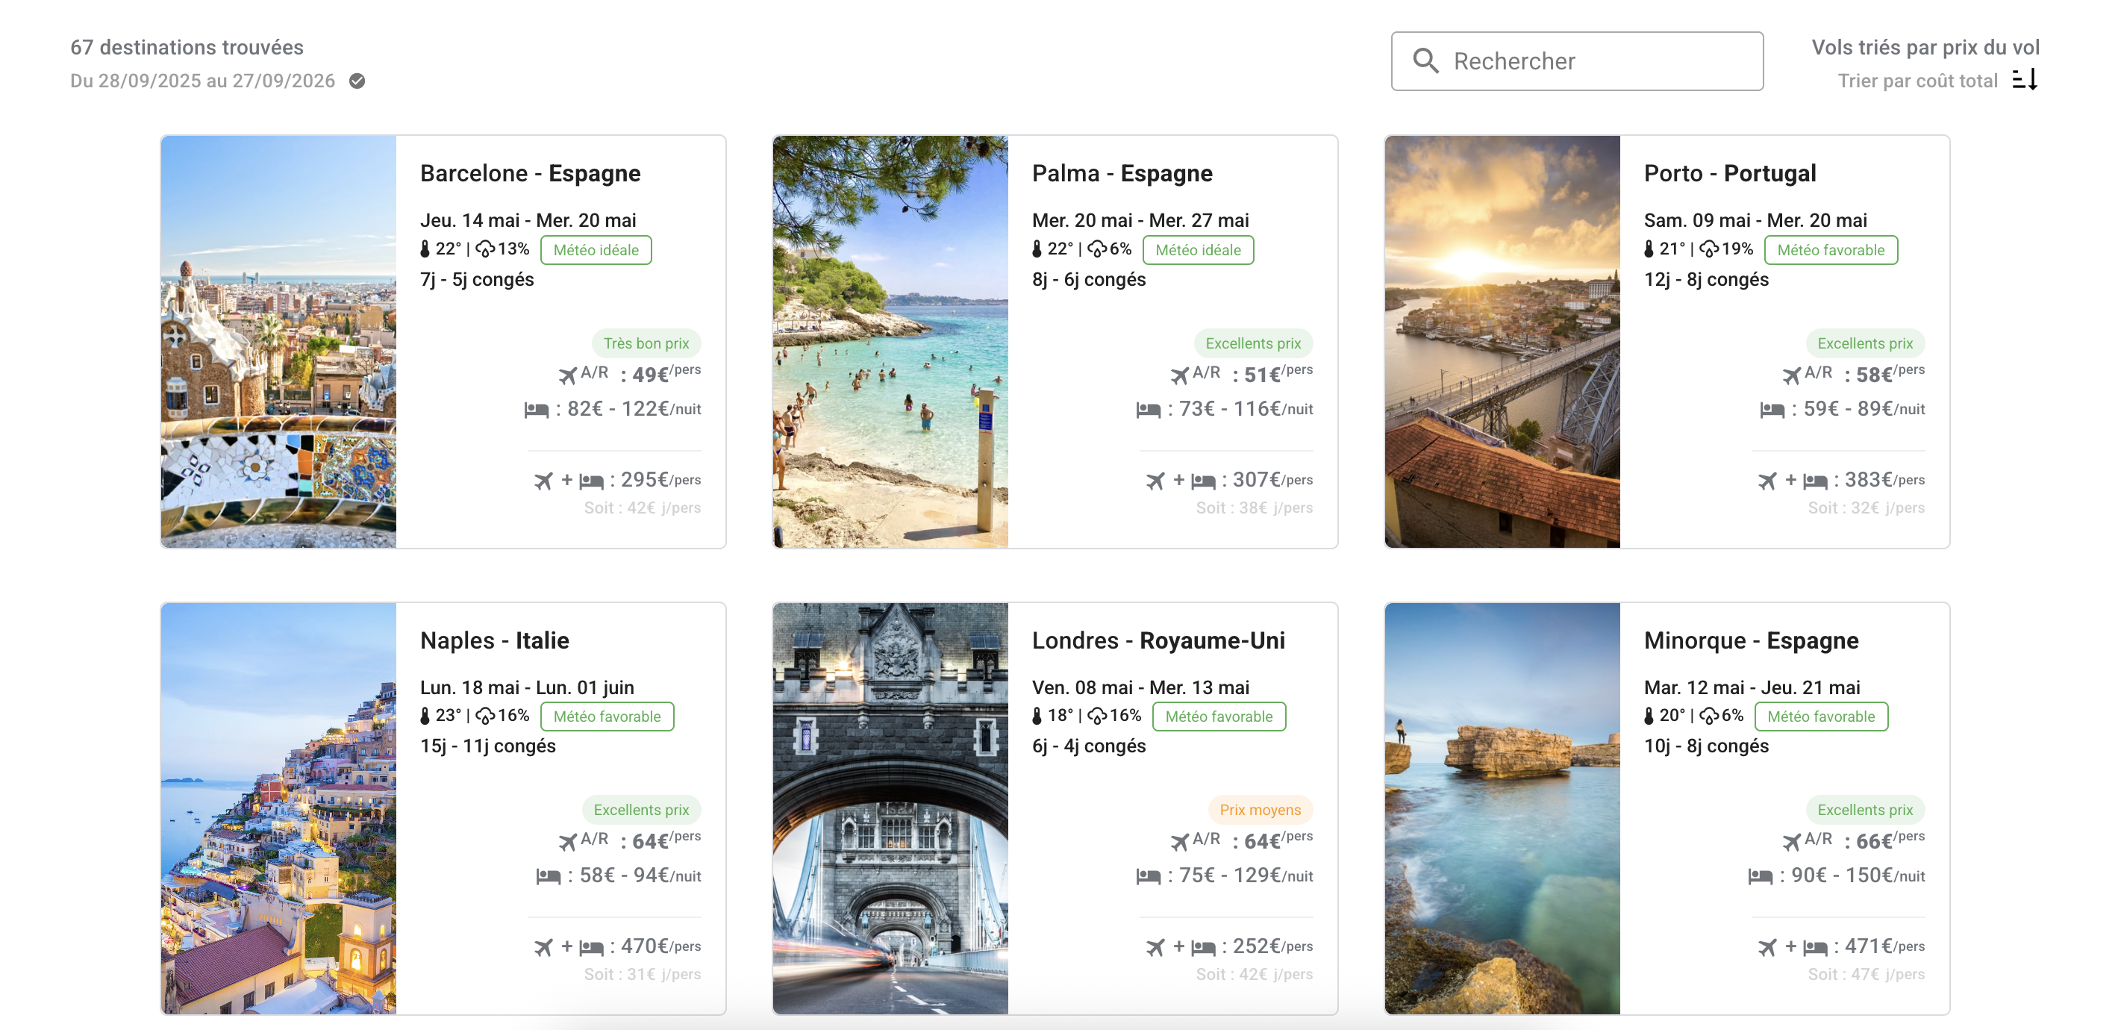Click the sort order arrow icon
This screenshot has height=1030, width=2121.
click(x=2025, y=80)
